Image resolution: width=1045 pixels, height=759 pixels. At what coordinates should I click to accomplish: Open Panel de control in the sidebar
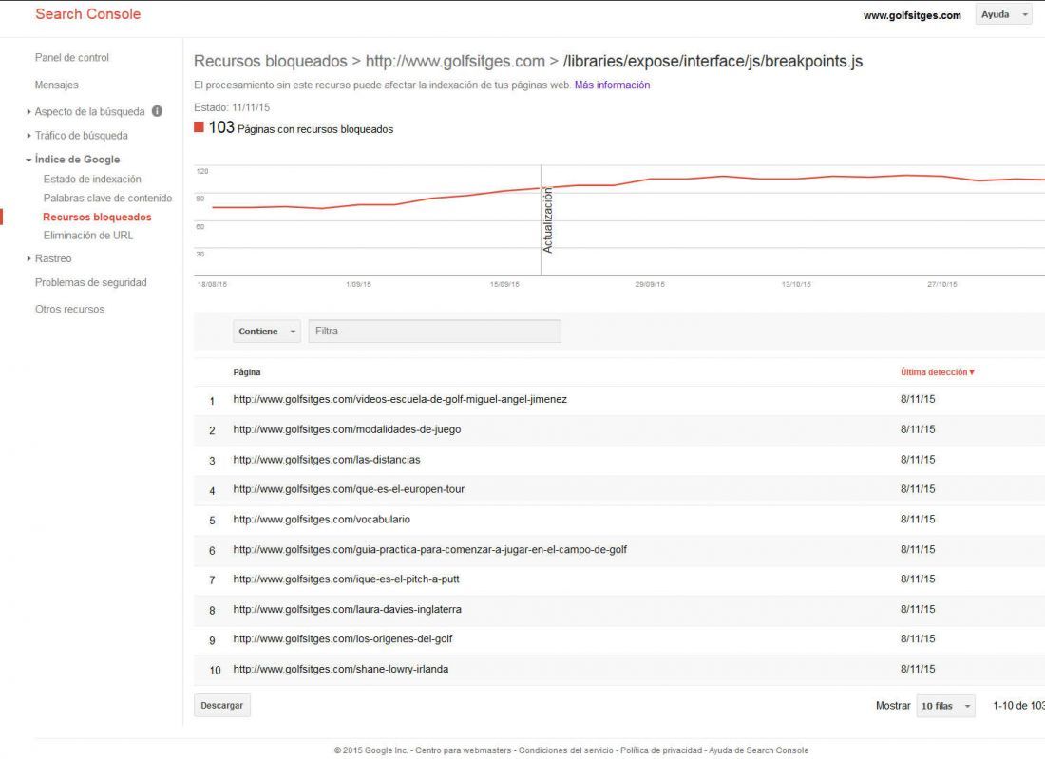pyautogui.click(x=72, y=57)
